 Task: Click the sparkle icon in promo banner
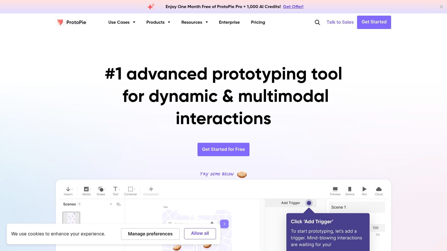[151, 7]
